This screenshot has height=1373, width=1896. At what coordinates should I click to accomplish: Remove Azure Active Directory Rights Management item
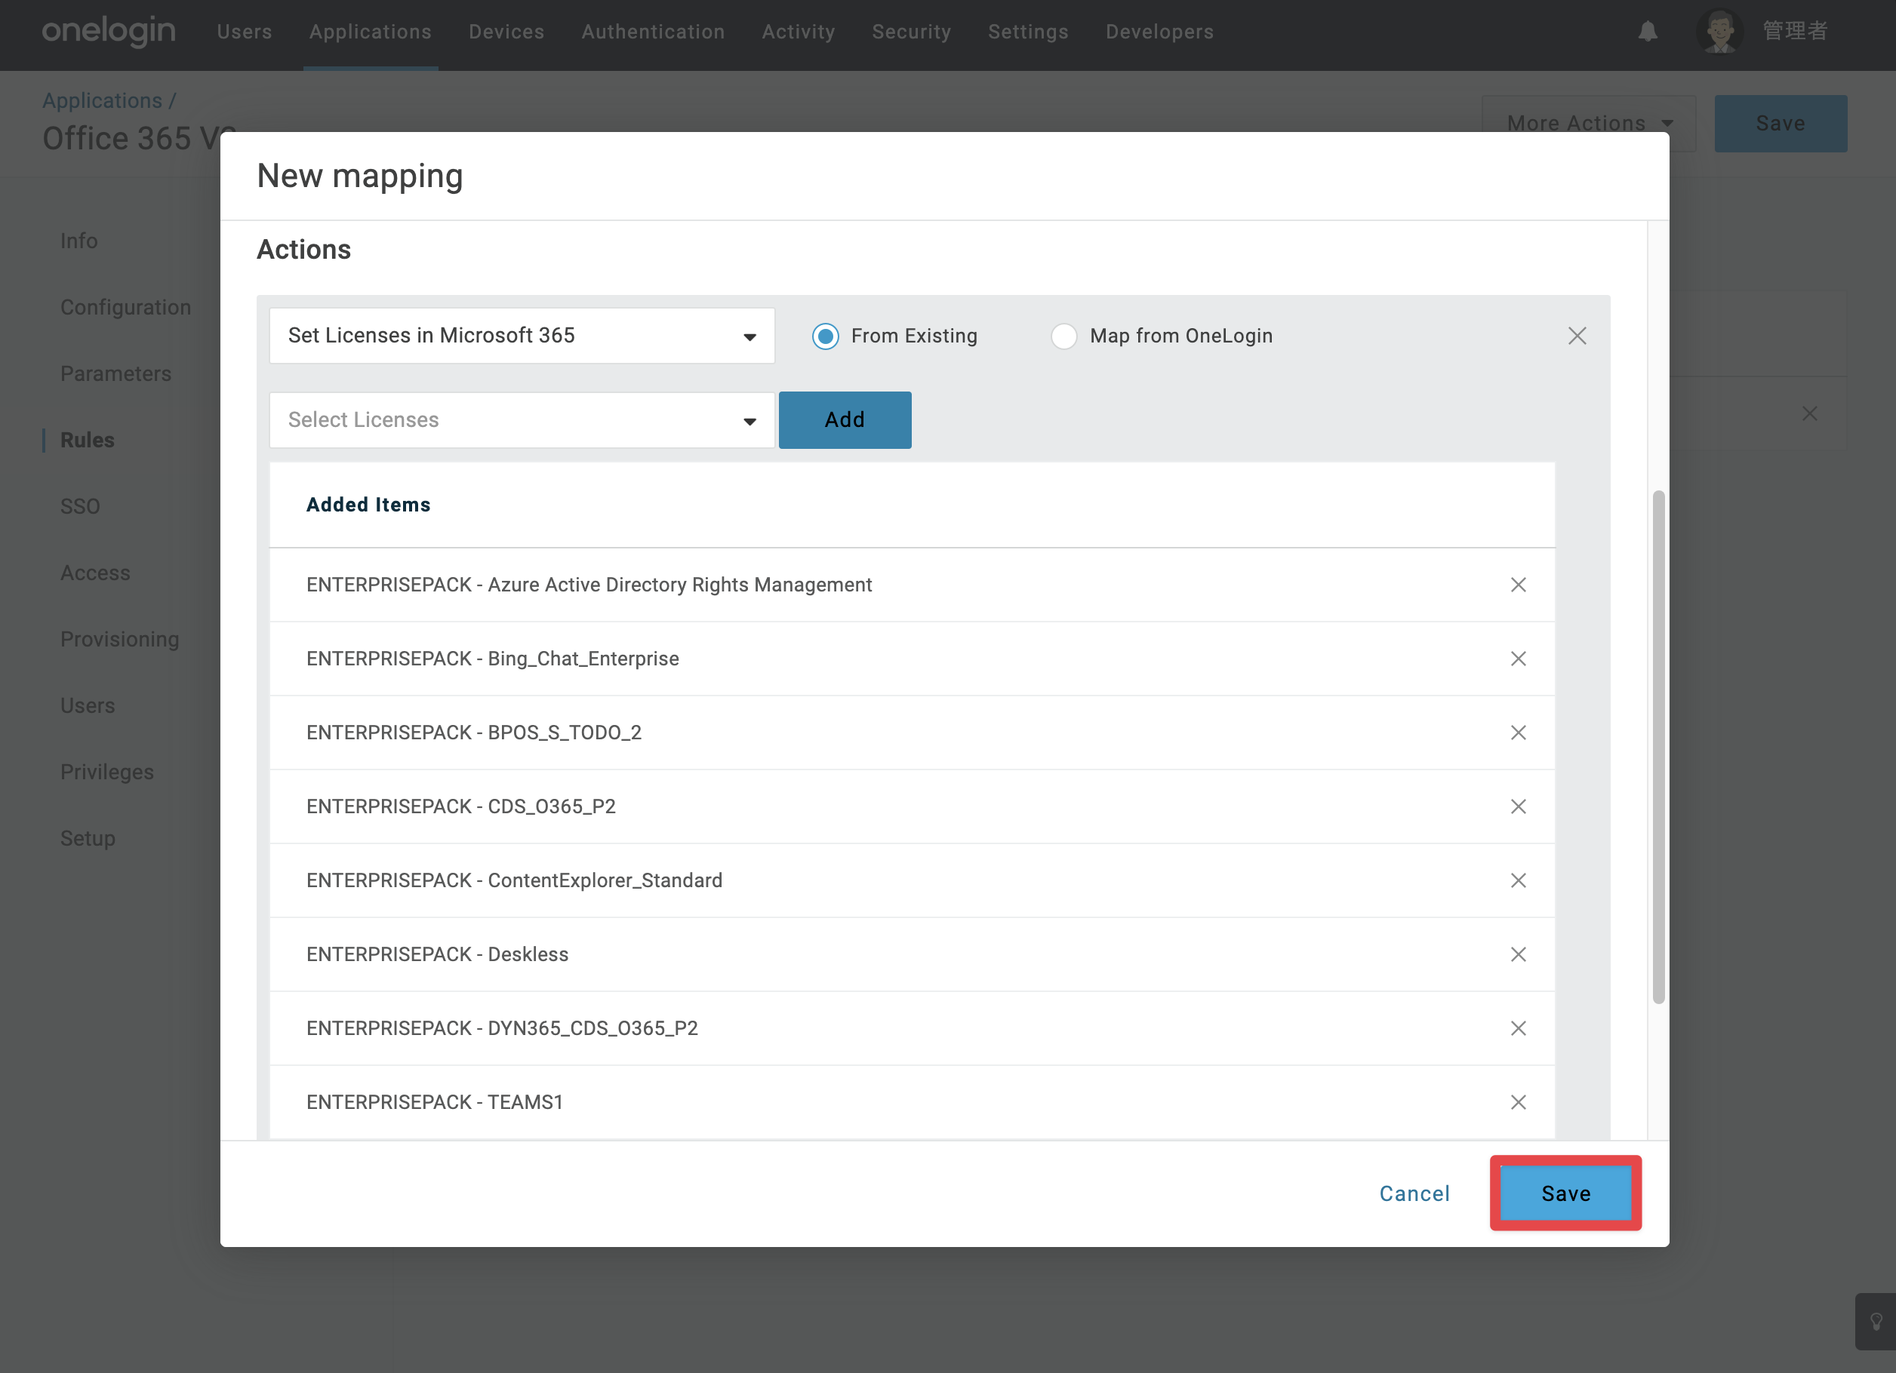[x=1518, y=585]
